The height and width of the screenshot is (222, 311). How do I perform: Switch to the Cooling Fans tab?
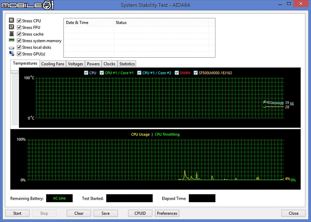coord(53,64)
